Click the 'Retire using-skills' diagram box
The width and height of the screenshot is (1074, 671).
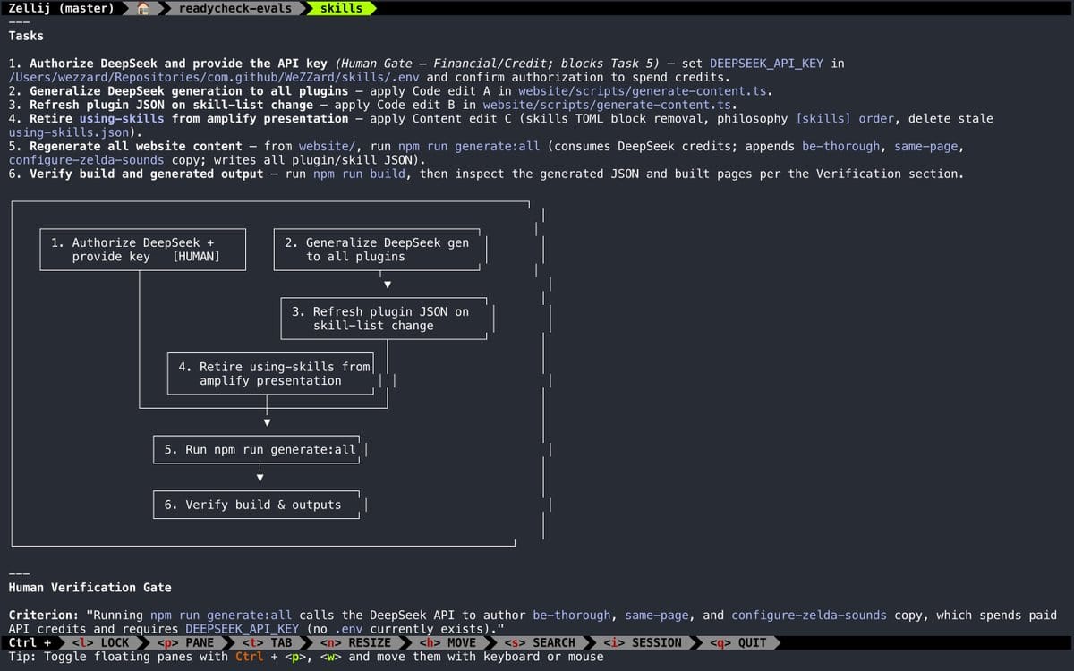click(x=271, y=373)
